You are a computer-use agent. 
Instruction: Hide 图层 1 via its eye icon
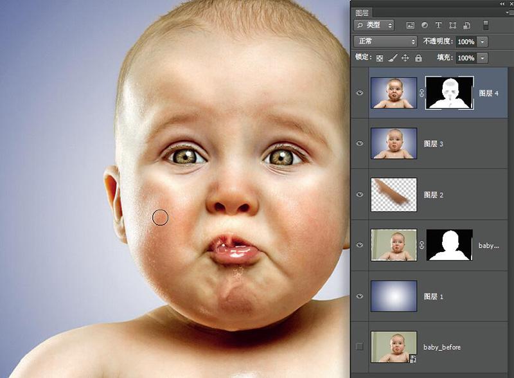pyautogui.click(x=360, y=296)
